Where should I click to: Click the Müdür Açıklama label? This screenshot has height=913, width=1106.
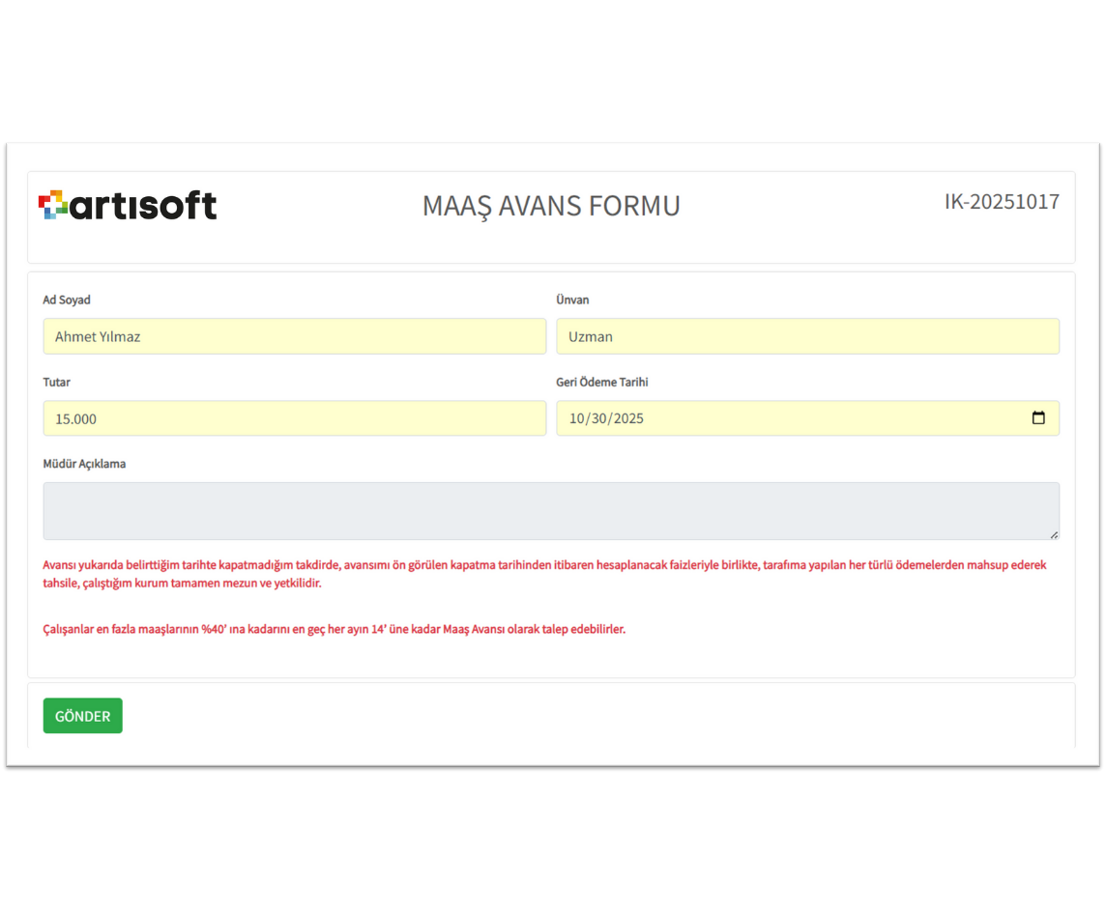(84, 464)
